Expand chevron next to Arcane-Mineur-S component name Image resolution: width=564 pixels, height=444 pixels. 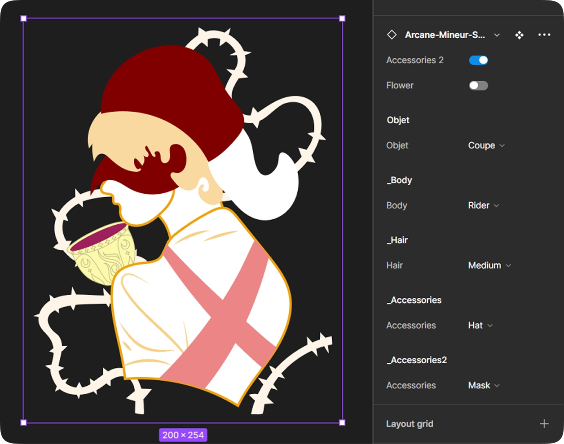[x=497, y=35]
